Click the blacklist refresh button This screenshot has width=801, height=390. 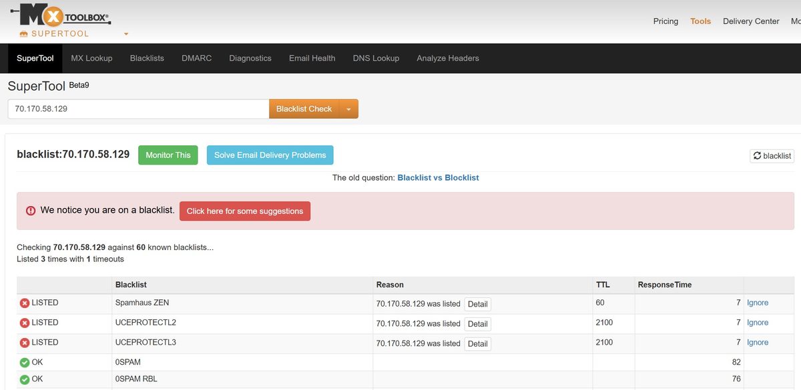coord(772,155)
